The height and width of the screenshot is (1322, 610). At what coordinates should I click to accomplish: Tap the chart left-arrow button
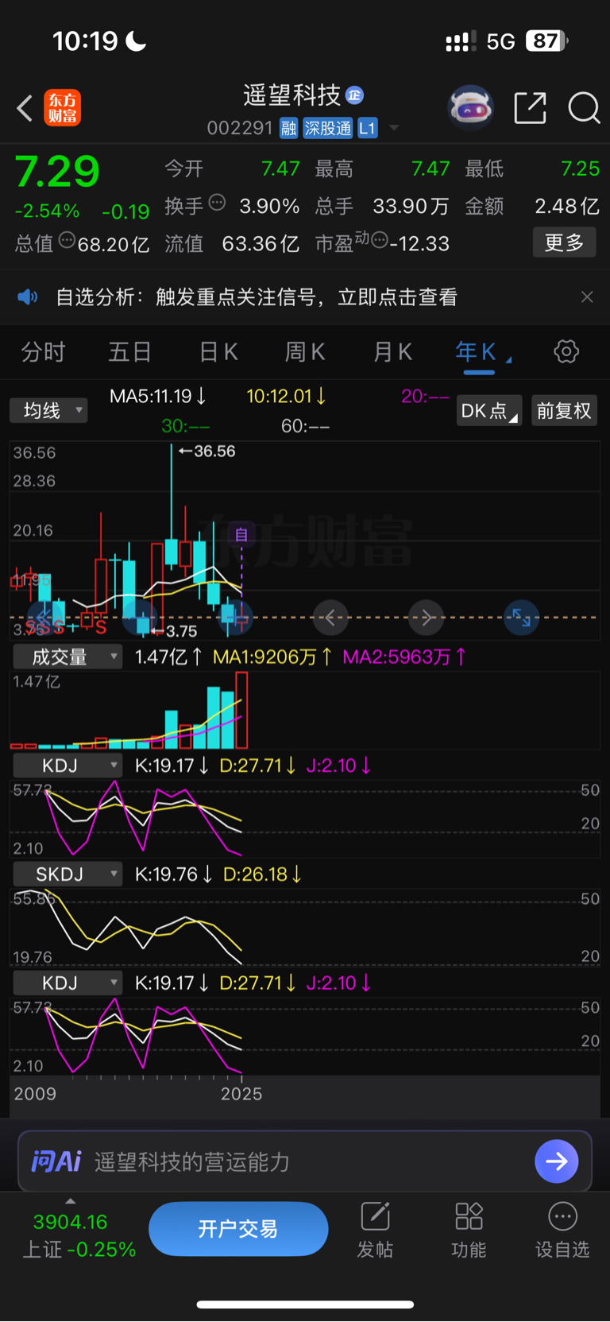coord(330,617)
